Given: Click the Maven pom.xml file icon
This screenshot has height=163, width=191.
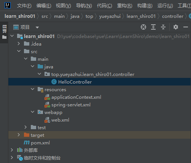Looking at the screenshot, I should coord(27,143).
